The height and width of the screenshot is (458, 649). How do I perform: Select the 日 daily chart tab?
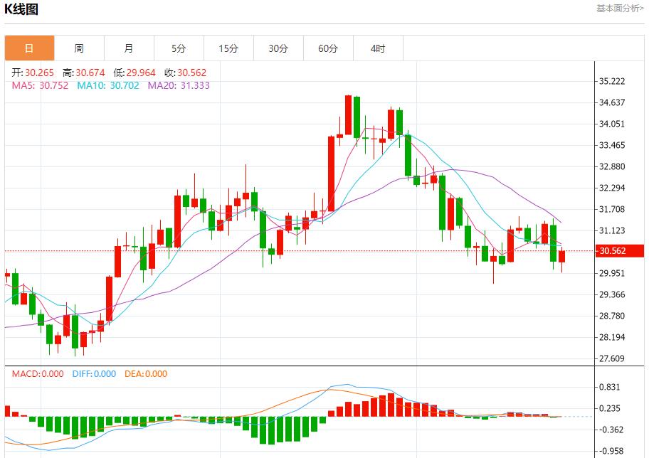click(29, 48)
